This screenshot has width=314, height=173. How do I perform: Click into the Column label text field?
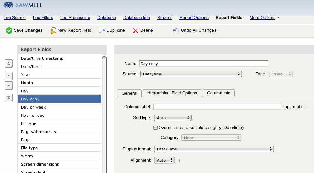pos(217,107)
